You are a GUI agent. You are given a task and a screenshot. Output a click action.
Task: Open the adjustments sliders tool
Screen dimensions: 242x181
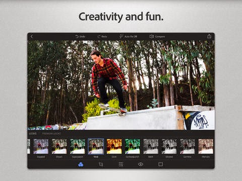pos(121,164)
